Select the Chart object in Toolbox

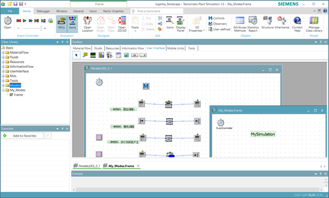click(x=101, y=55)
